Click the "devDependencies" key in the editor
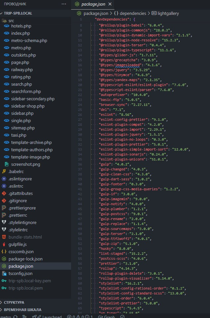210x318 pixels. click(112, 20)
